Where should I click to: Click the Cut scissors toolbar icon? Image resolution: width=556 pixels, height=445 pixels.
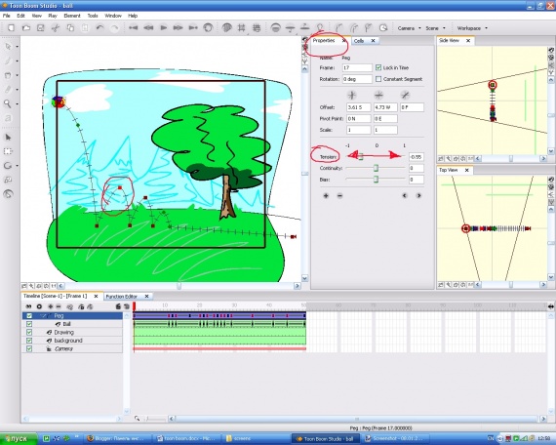pyautogui.click(x=56, y=28)
